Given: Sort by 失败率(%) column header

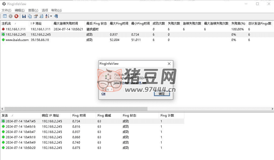Looking at the screenshot, I should pos(238,23).
